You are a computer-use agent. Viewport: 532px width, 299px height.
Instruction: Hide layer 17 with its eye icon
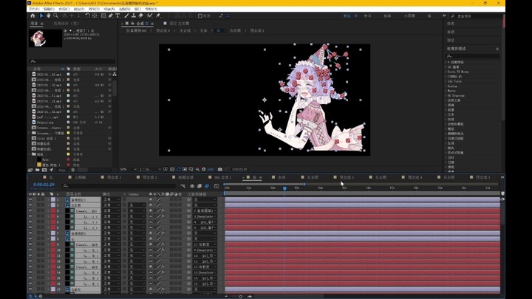pos(30,289)
